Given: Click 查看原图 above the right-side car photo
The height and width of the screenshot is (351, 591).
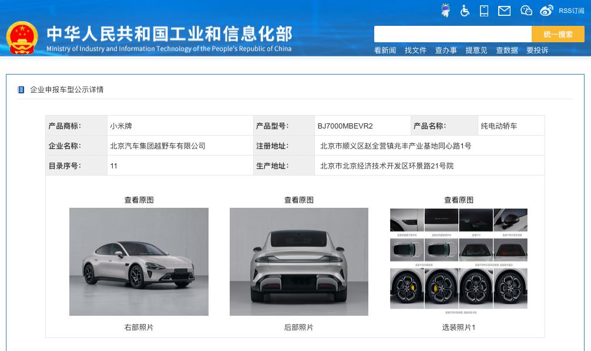Looking at the screenshot, I should (139, 200).
